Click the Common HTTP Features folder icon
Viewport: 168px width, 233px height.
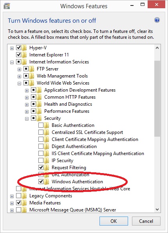click(x=39, y=97)
